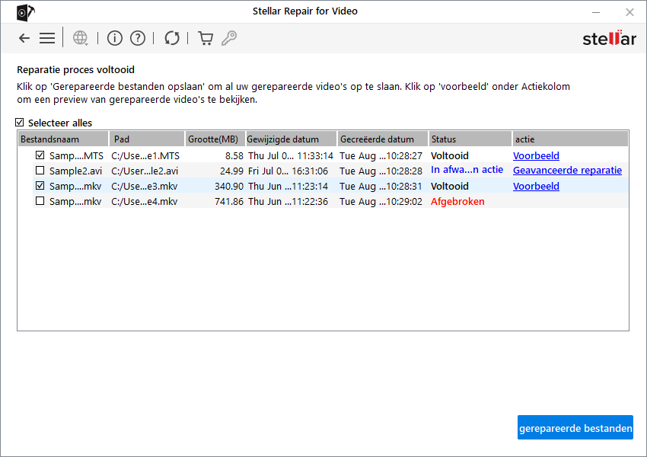The image size is (647, 457).
Task: Click modified date 'Fri Jul 0... 16:31:06'
Action: pos(288,171)
